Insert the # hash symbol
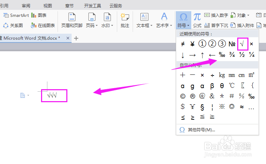The image size is (266, 164). [x=232, y=96]
